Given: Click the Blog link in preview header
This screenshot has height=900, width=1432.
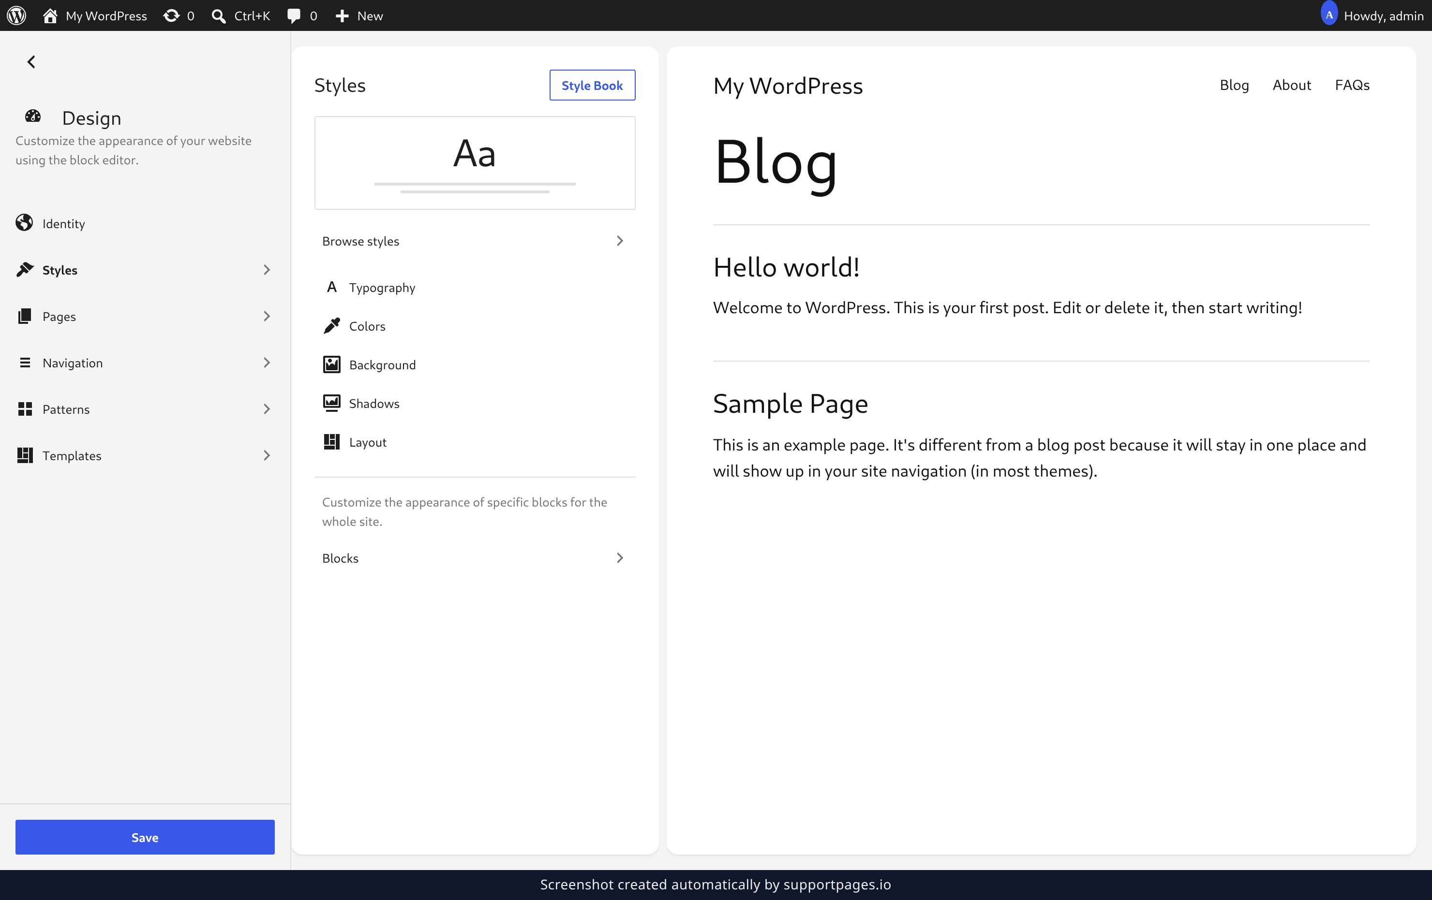Looking at the screenshot, I should coord(1234,85).
